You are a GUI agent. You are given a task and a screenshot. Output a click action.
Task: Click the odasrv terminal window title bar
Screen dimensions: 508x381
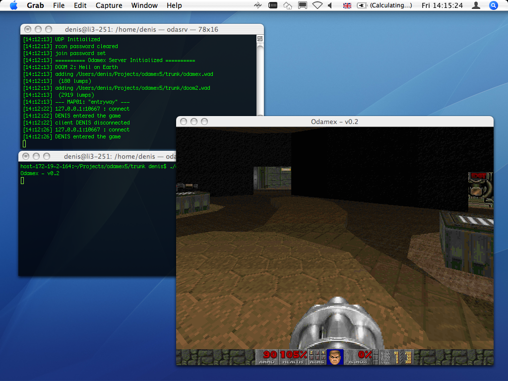click(x=142, y=29)
